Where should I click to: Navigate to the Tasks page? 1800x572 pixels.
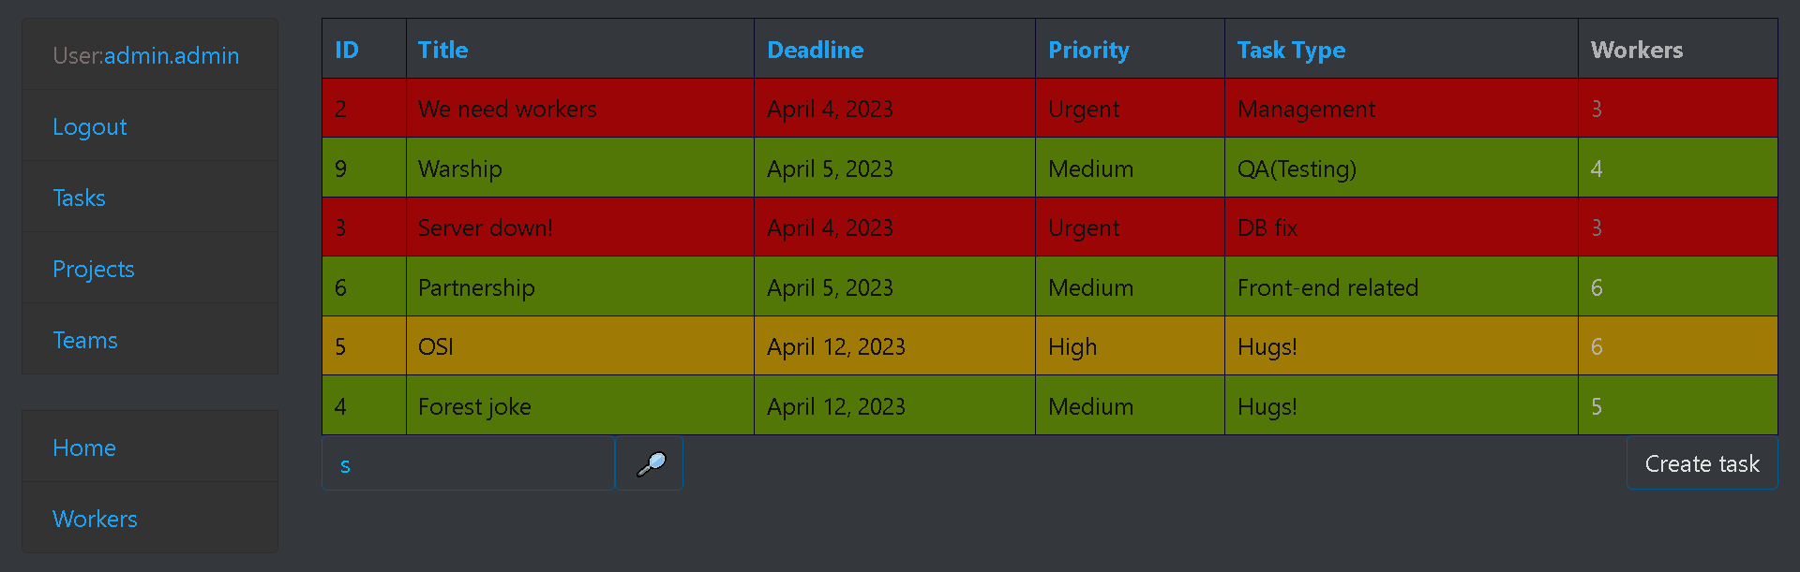[78, 198]
